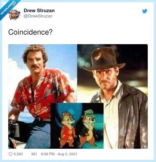Click the 581 count
156x162 pixels.
pyautogui.click(x=34, y=154)
